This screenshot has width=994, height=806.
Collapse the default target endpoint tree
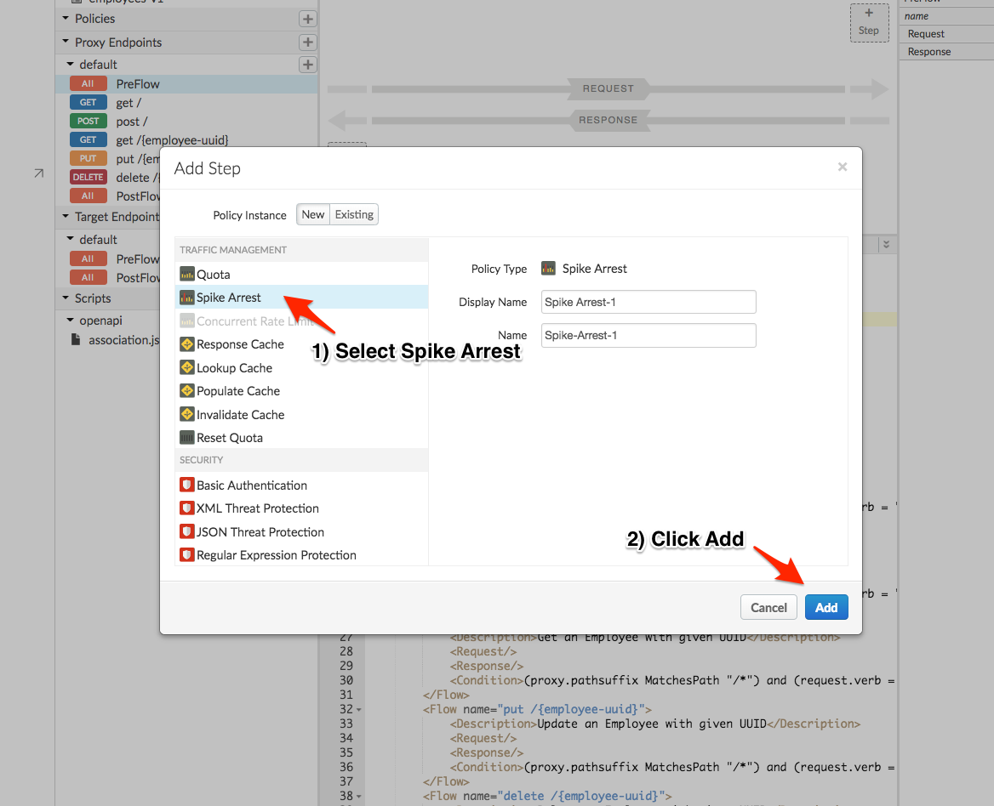[70, 239]
